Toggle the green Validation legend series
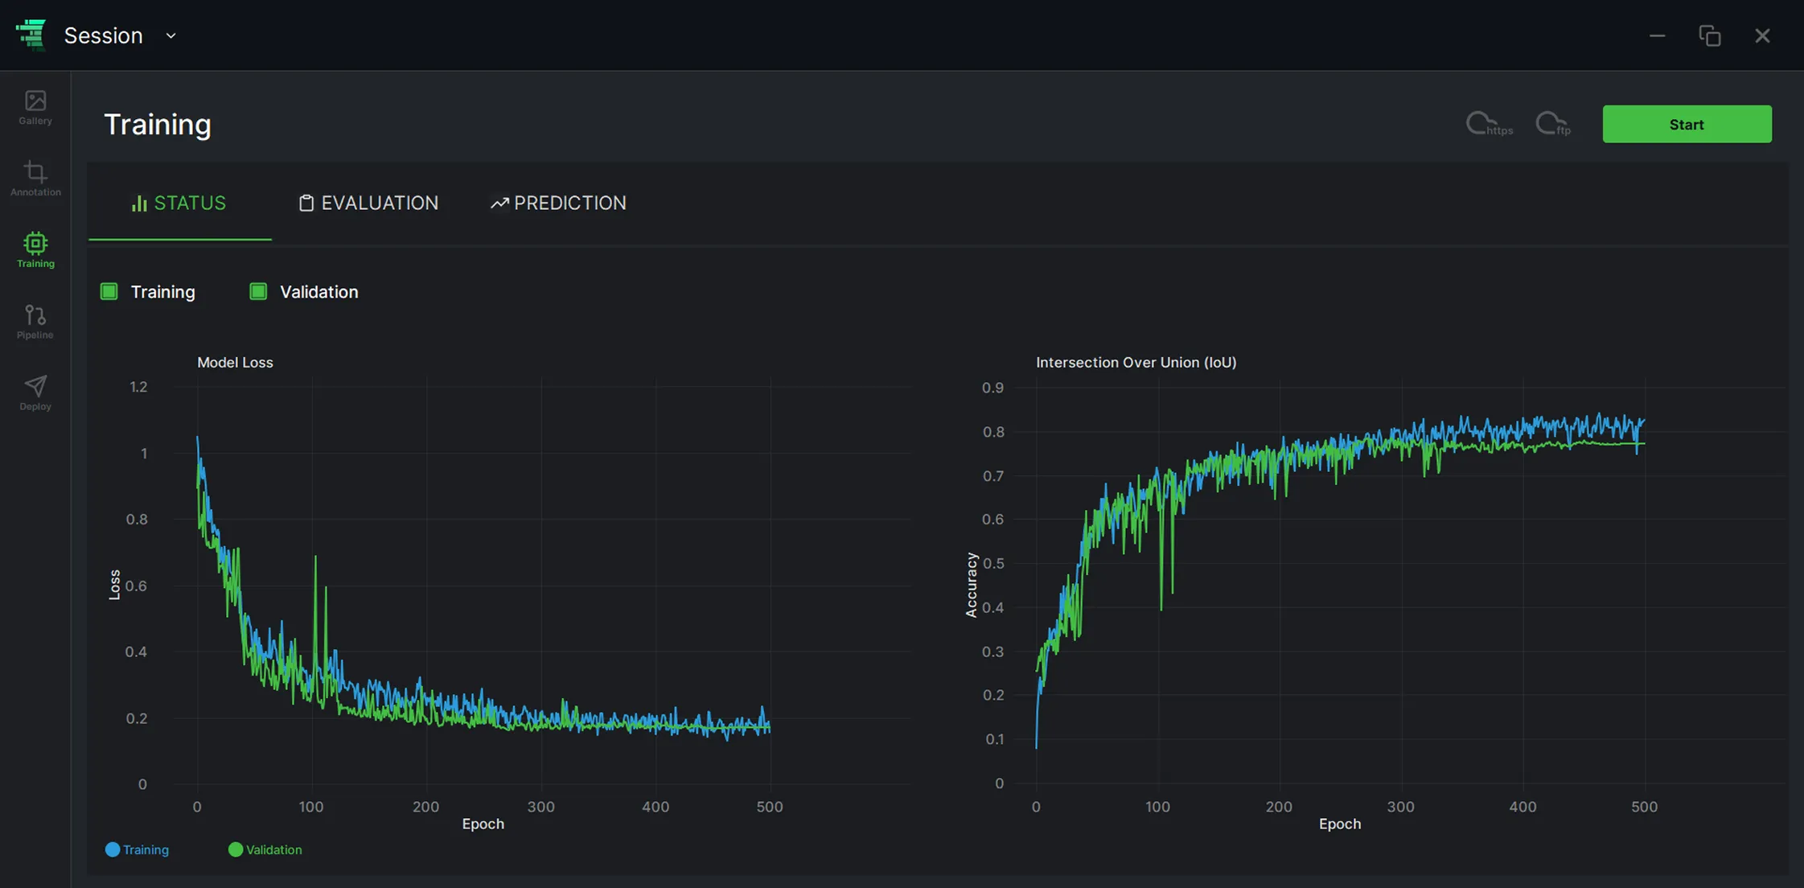1804x888 pixels. 265,849
